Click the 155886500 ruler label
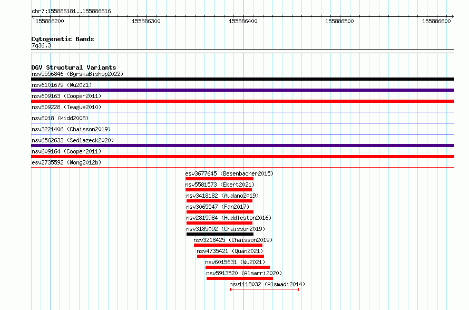The image size is (469, 310). click(x=339, y=21)
